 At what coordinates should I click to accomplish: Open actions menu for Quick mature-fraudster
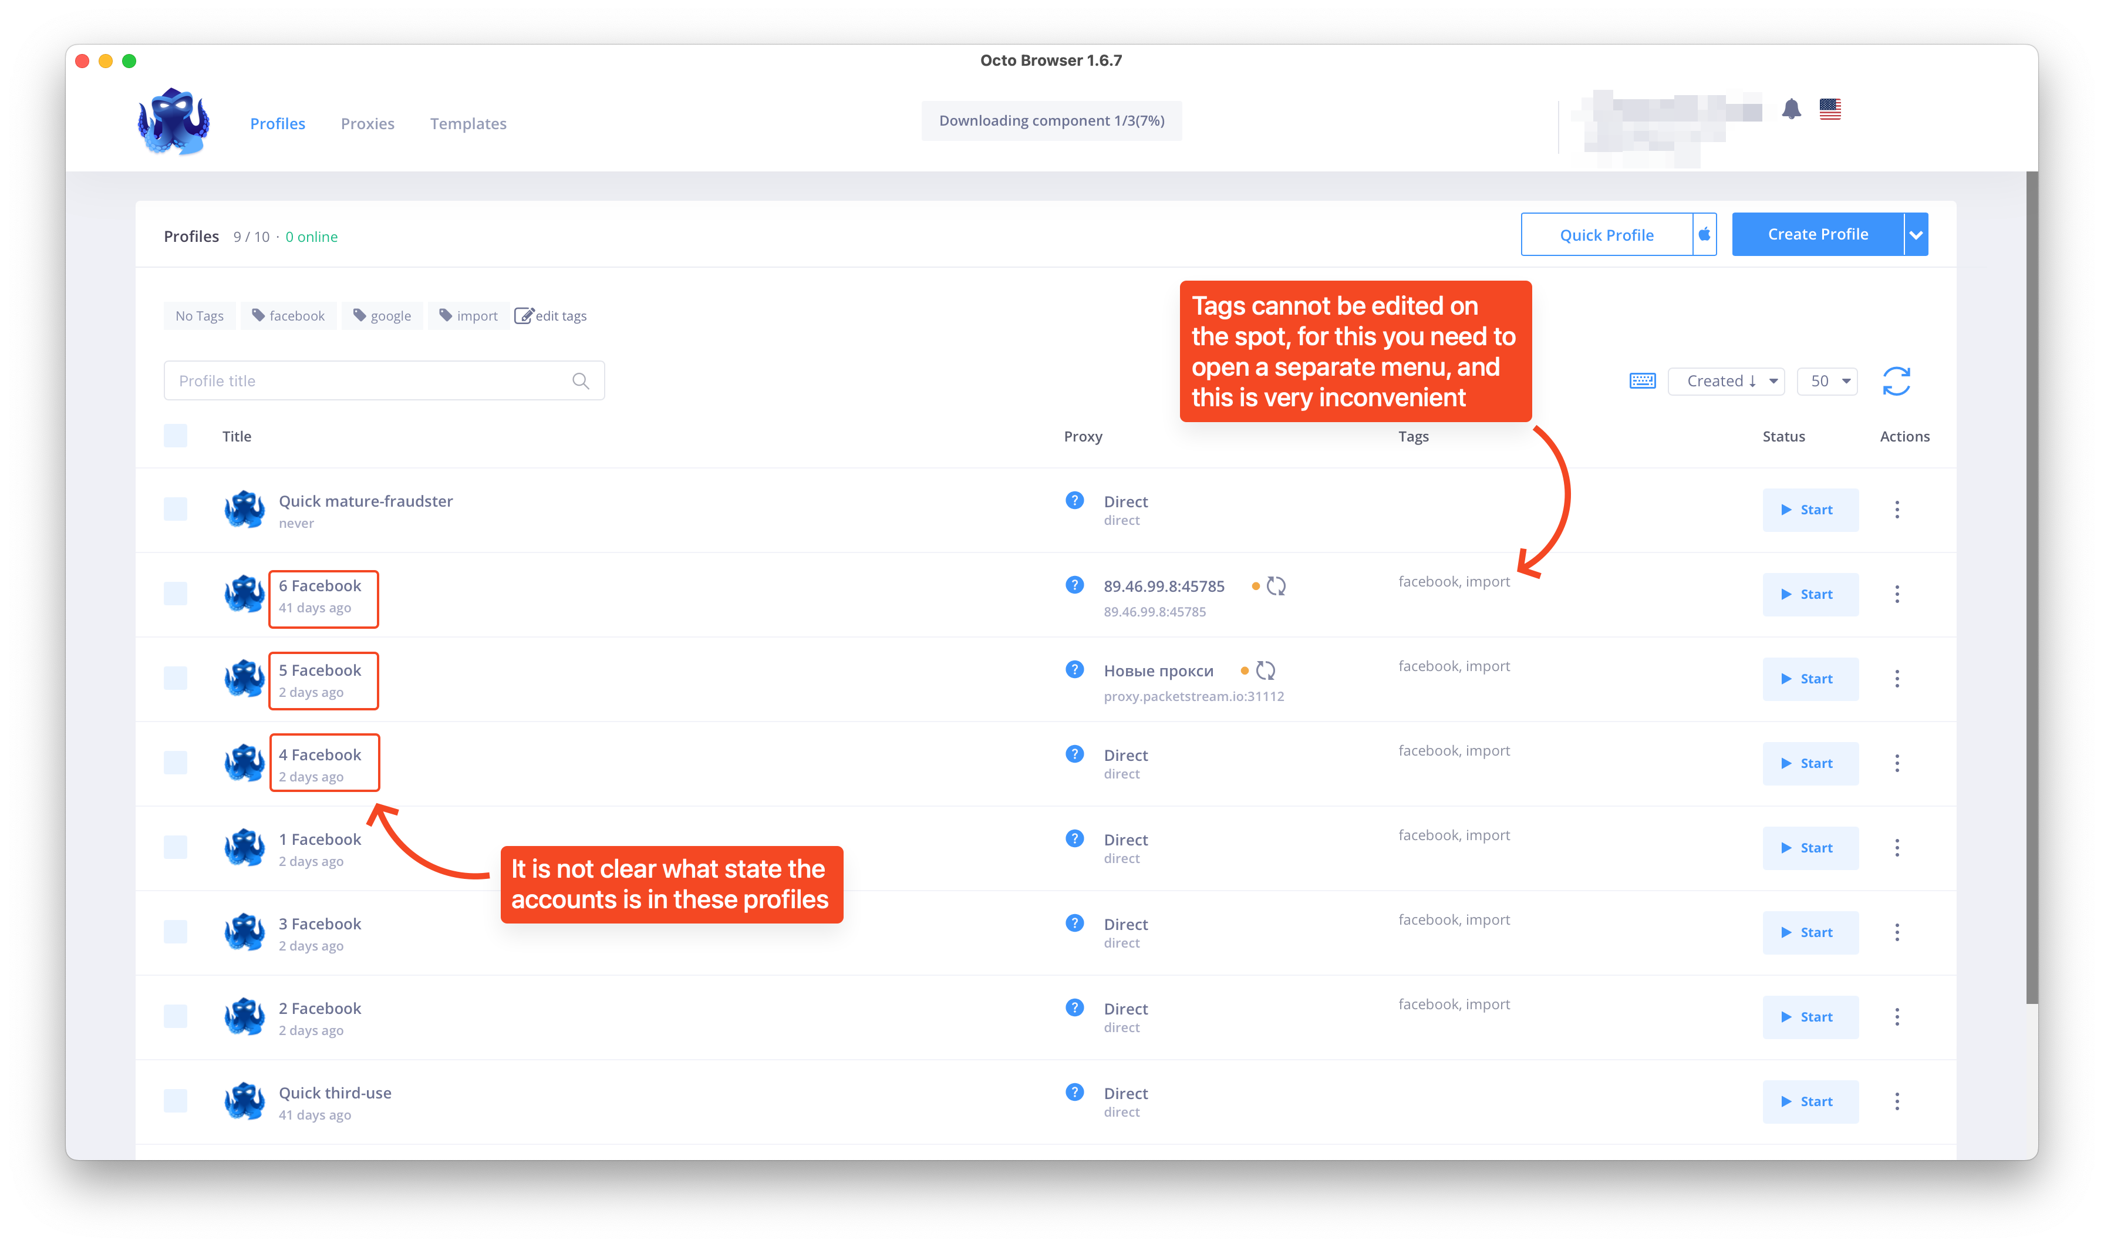(x=1896, y=510)
